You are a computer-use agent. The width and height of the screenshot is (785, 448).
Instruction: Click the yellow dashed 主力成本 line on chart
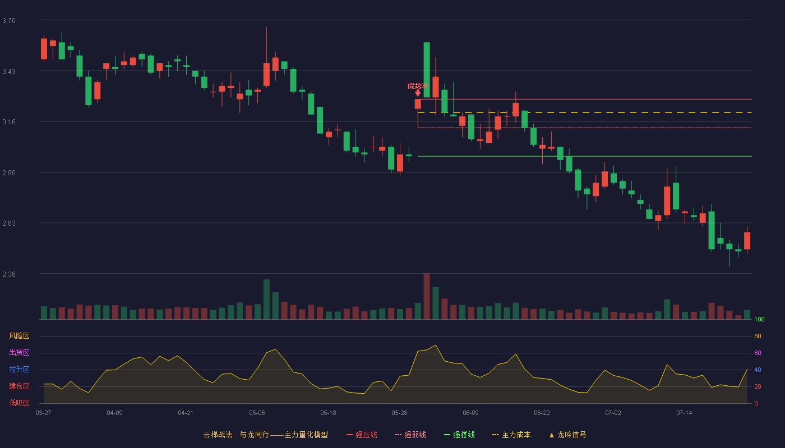[585, 113]
